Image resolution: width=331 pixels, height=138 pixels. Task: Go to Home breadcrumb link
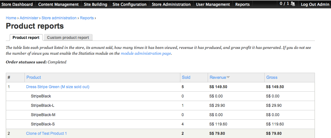[11, 18]
